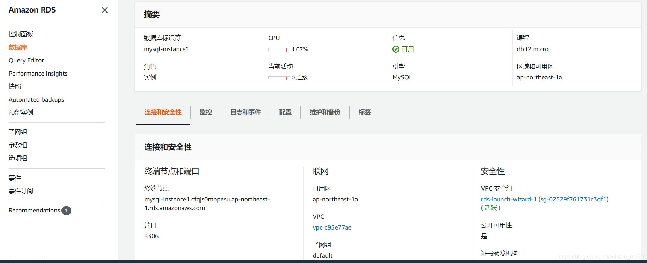Open the 控制面板 dashboard page
This screenshot has width=647, height=263.
coord(21,34)
